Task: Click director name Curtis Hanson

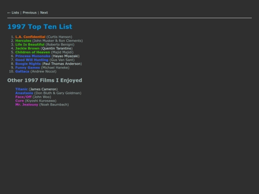Action: click(59, 37)
